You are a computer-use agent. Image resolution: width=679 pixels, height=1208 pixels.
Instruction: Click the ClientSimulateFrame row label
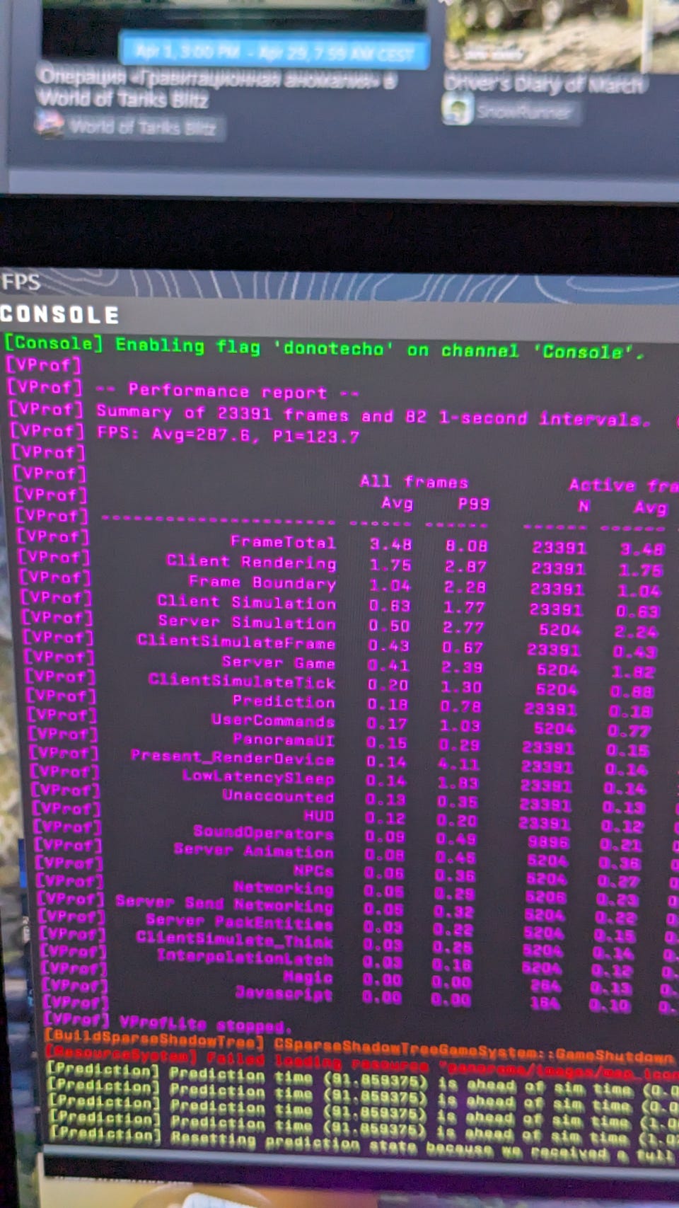(x=236, y=642)
